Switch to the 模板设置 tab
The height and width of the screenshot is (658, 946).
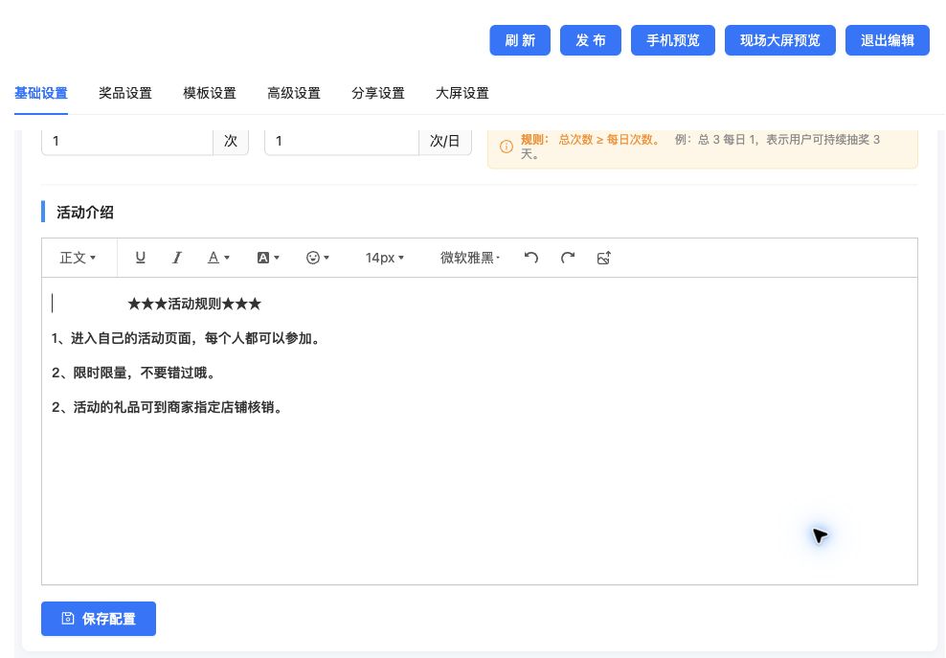point(210,93)
